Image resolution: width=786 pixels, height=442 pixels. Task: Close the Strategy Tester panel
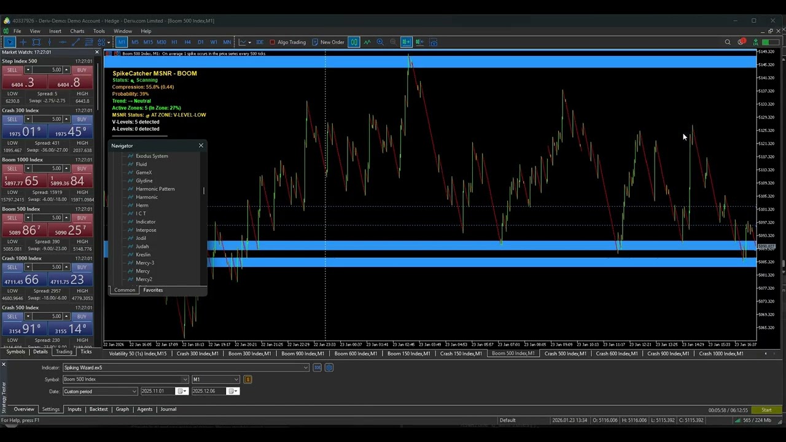tap(3, 365)
